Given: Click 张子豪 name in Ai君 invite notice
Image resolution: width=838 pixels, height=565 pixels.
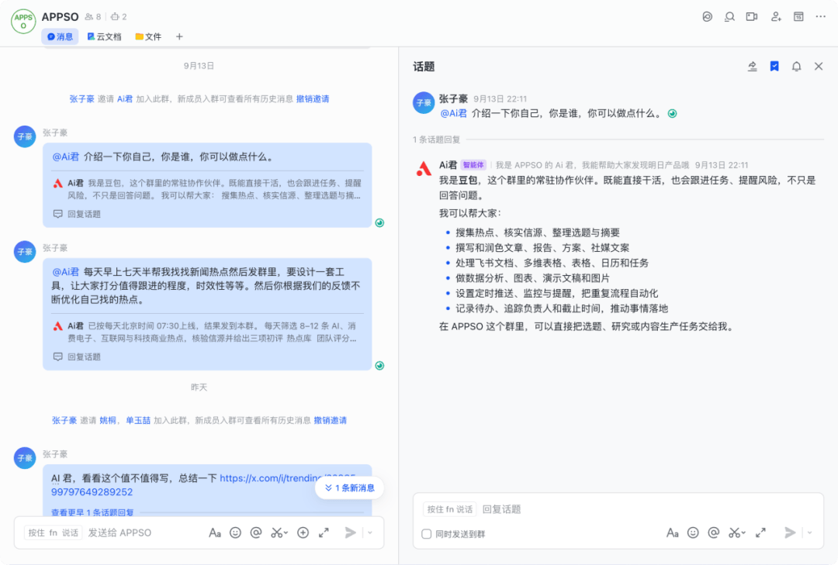Looking at the screenshot, I should 81,98.
